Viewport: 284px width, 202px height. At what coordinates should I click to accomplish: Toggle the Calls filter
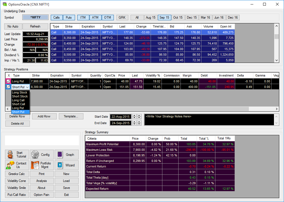(57, 18)
